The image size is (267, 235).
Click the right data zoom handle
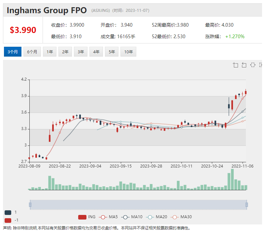(246, 205)
